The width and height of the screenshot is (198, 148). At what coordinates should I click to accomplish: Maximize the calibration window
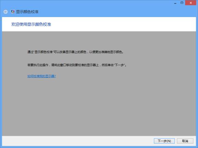point(182,3)
